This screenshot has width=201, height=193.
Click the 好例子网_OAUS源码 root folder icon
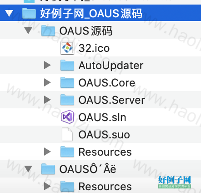(x=29, y=13)
